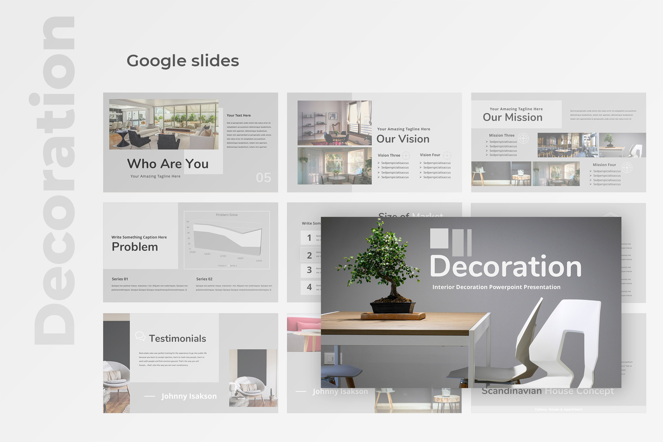Click number 4 box on market slide
Image resolution: width=663 pixels, height=442 pixels.
309,287
